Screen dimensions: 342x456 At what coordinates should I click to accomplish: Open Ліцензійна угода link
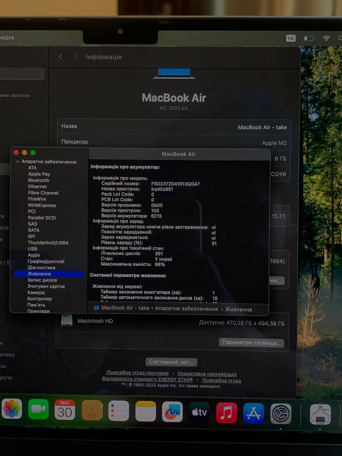pyautogui.click(x=222, y=380)
